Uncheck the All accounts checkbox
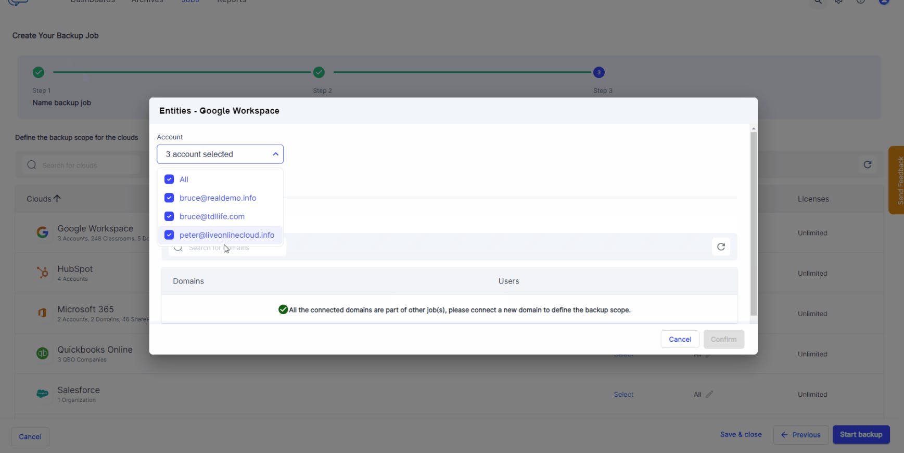904x453 pixels. 169,179
